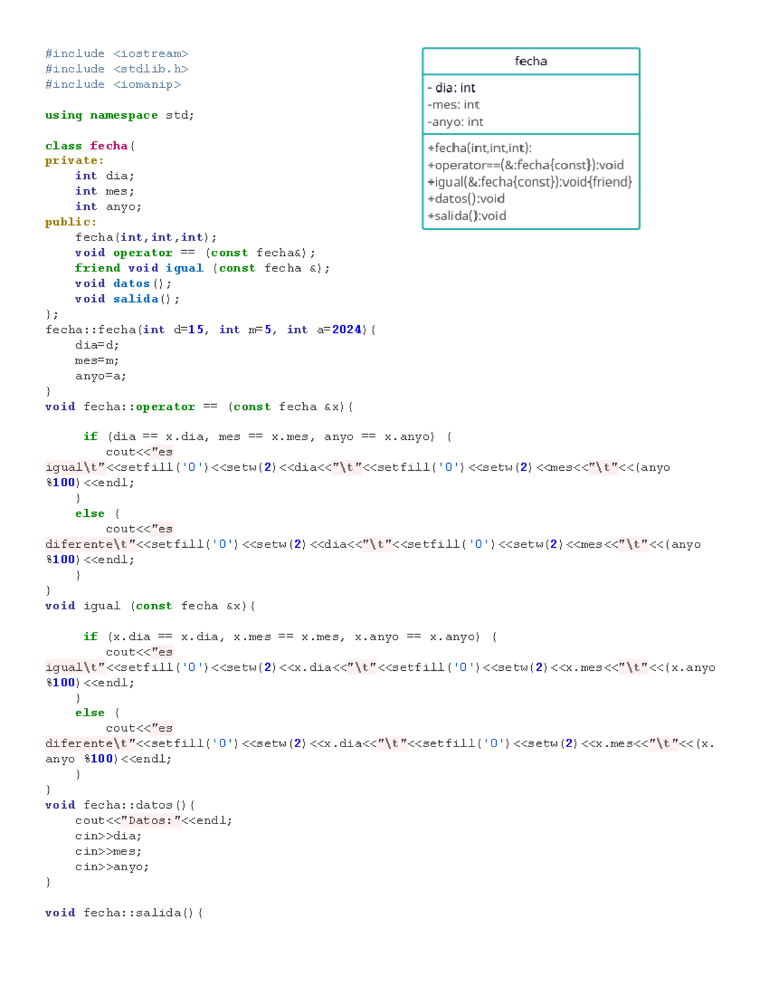Click '- dia: int' attribute in UML box
Image resolution: width=769 pixels, height=996 pixels.
tap(451, 89)
